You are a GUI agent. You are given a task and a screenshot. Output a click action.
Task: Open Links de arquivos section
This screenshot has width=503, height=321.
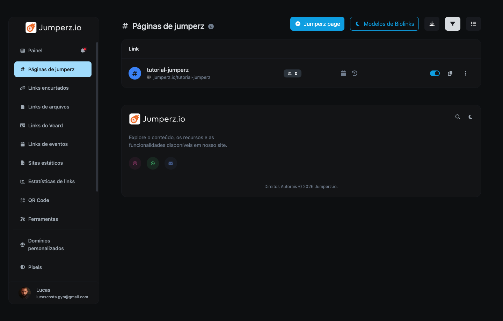[53, 107]
